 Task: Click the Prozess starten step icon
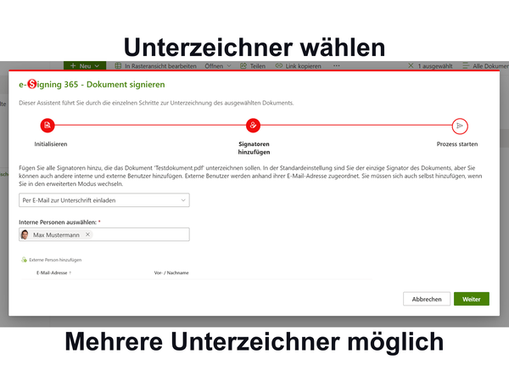460,126
